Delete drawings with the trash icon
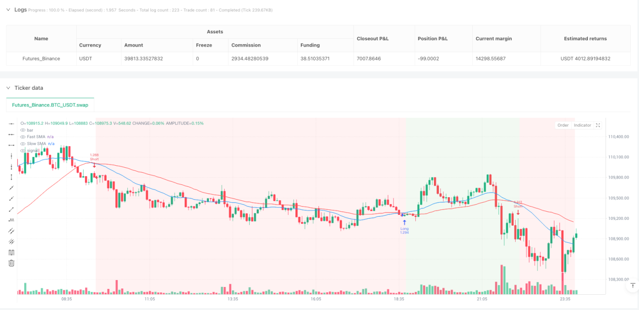The height and width of the screenshot is (310, 639). (x=11, y=263)
